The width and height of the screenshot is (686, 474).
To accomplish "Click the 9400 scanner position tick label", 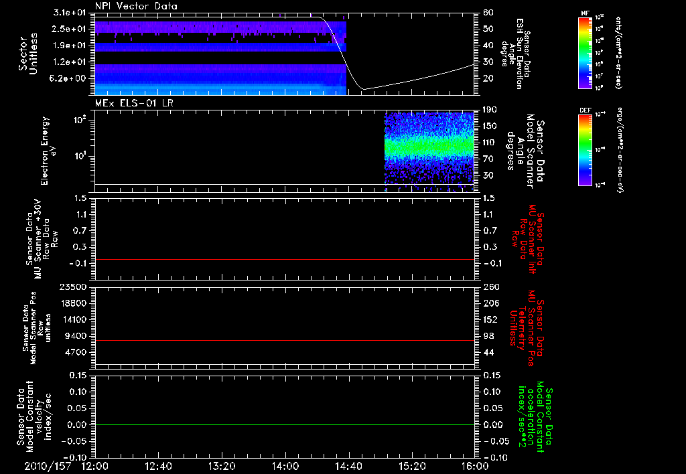I will (x=75, y=336).
